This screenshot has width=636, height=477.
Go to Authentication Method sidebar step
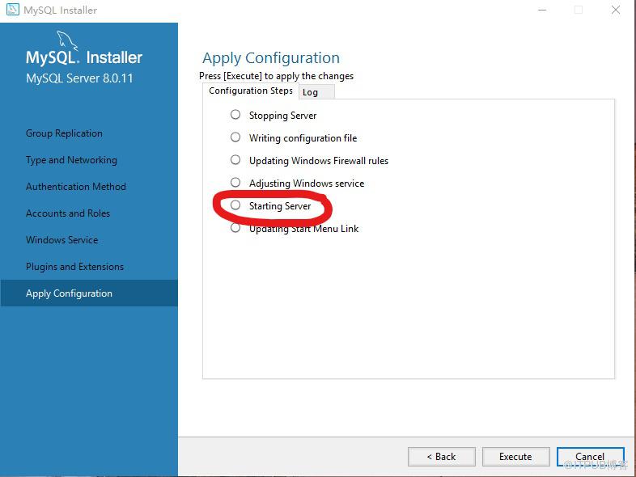point(76,187)
